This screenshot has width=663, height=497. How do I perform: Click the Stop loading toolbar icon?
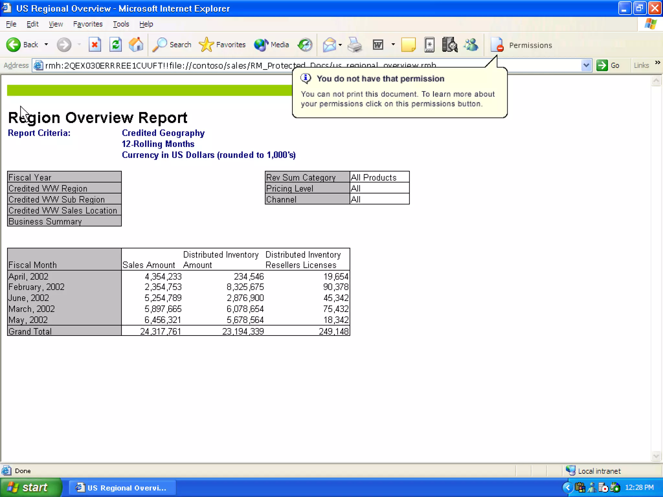95,45
